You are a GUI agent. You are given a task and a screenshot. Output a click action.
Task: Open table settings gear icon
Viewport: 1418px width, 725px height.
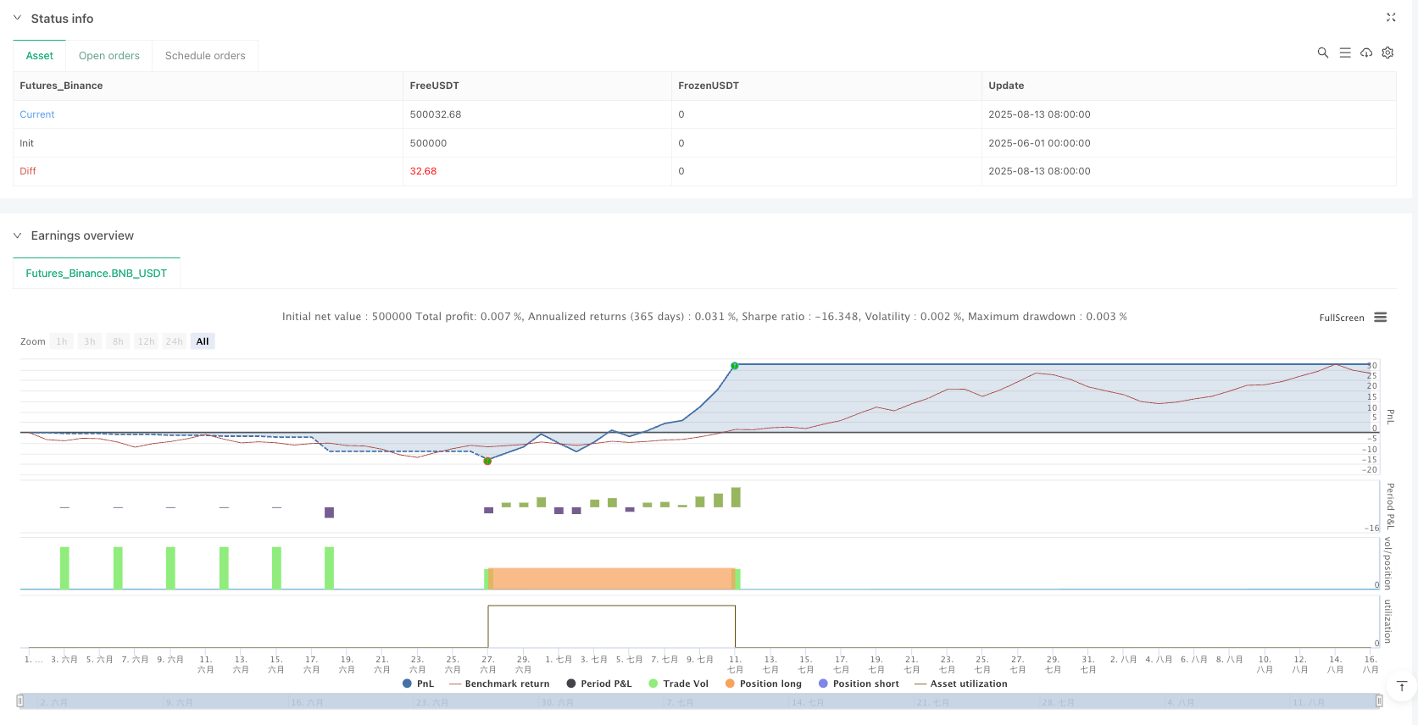(x=1387, y=53)
